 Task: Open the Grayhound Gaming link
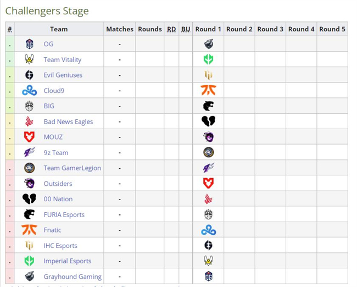[72, 277]
